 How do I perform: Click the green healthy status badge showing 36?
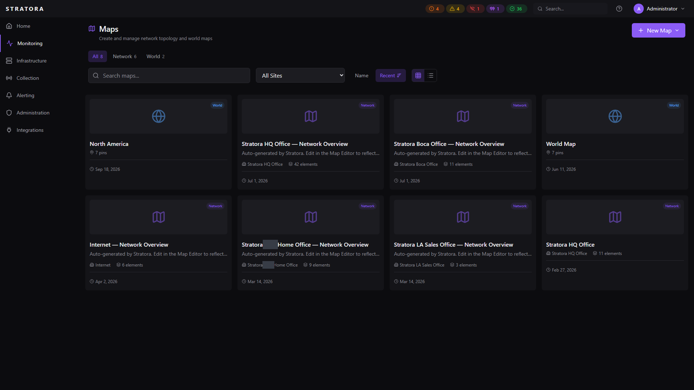516,9
